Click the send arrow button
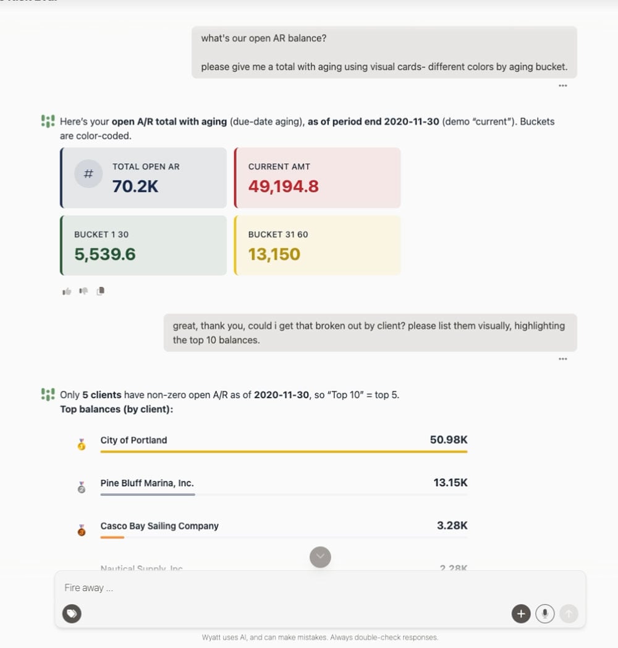The height and width of the screenshot is (648, 618). click(569, 614)
